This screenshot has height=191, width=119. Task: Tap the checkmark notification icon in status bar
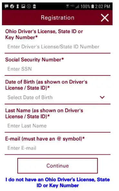pyautogui.click(x=12, y=6)
